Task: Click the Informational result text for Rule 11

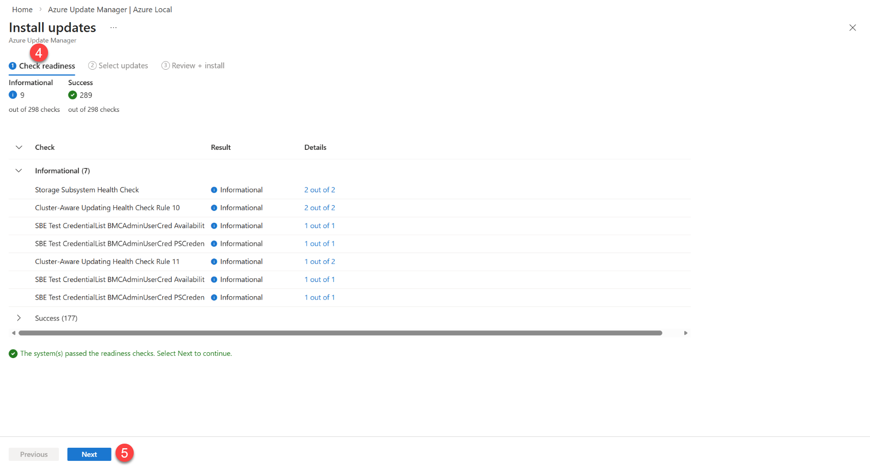Action: [242, 262]
